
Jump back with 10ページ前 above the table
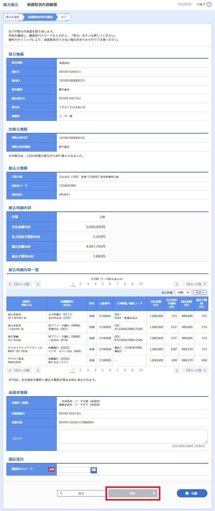coord(19,284)
